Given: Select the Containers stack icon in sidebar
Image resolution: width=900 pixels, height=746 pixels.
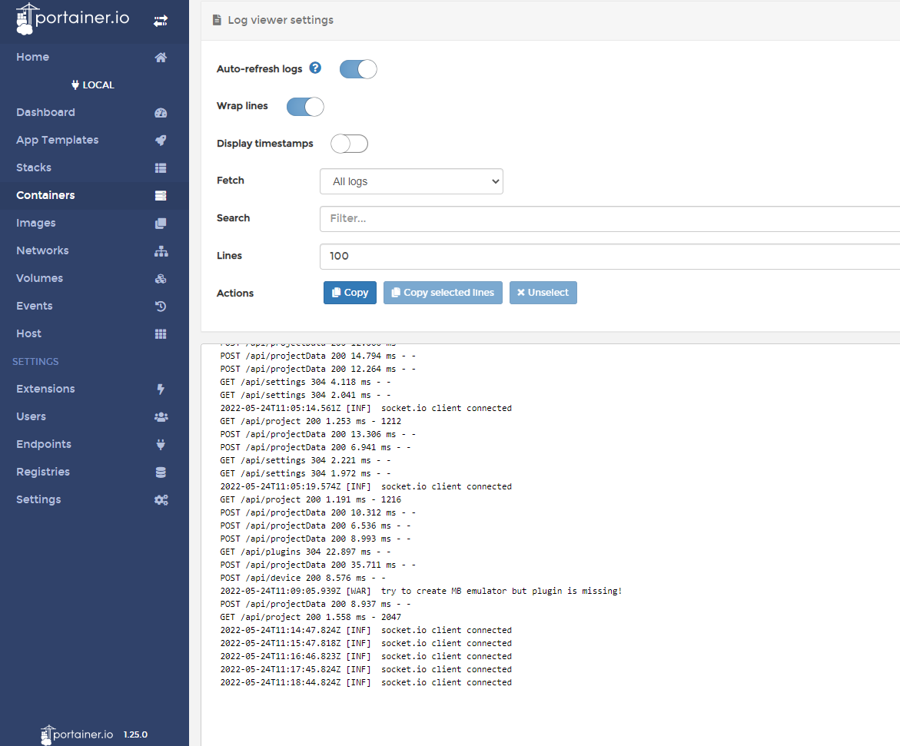Looking at the screenshot, I should point(160,195).
